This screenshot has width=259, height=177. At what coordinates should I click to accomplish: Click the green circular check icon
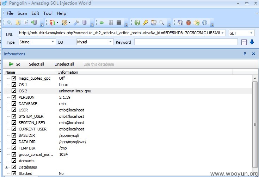137,23
